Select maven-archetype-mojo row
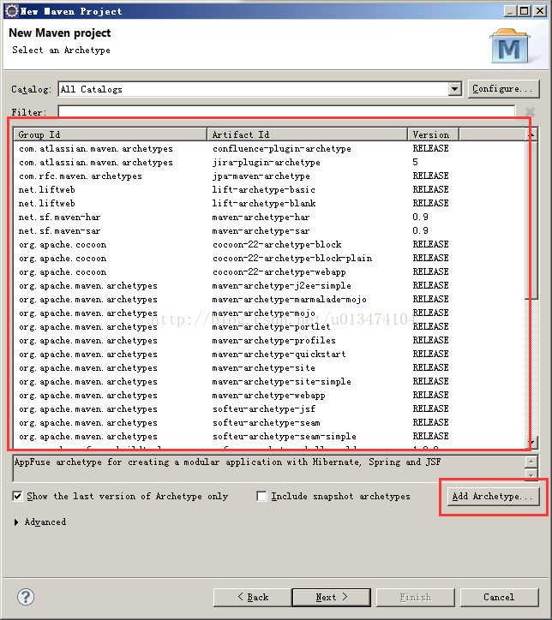 (270, 313)
